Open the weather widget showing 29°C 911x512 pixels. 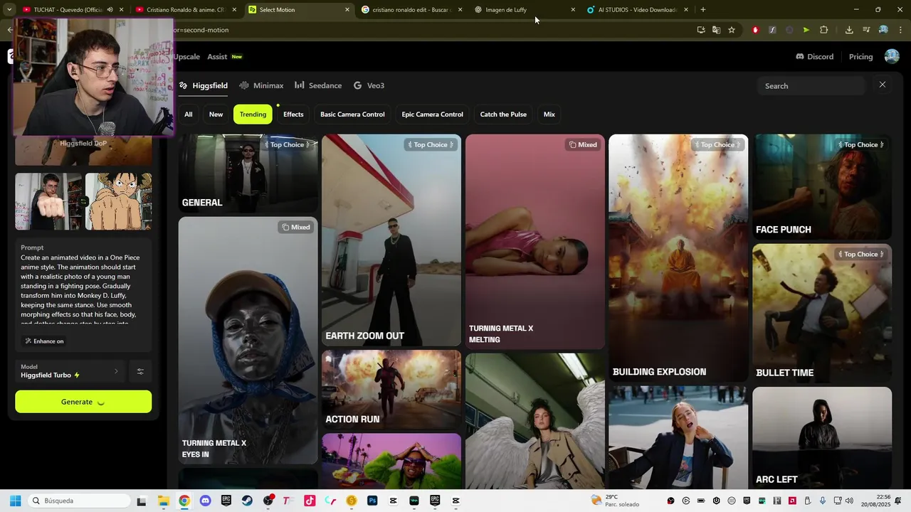pos(616,501)
